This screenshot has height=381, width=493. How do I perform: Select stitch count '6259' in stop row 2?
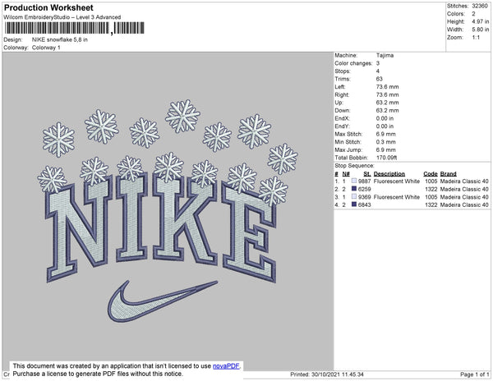click(364, 189)
